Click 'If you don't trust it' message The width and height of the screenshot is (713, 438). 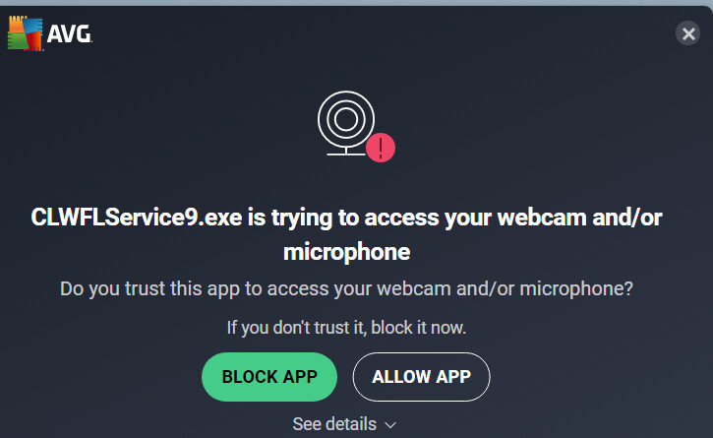coord(346,328)
